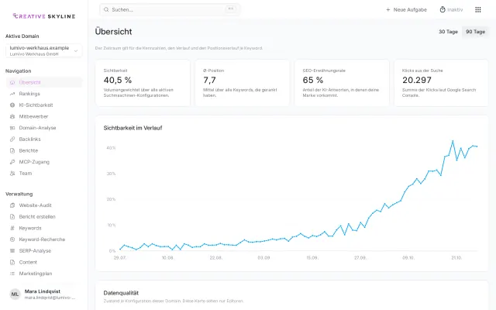Click the 27.09. date label on chart
The image size is (496, 310).
coord(360,258)
